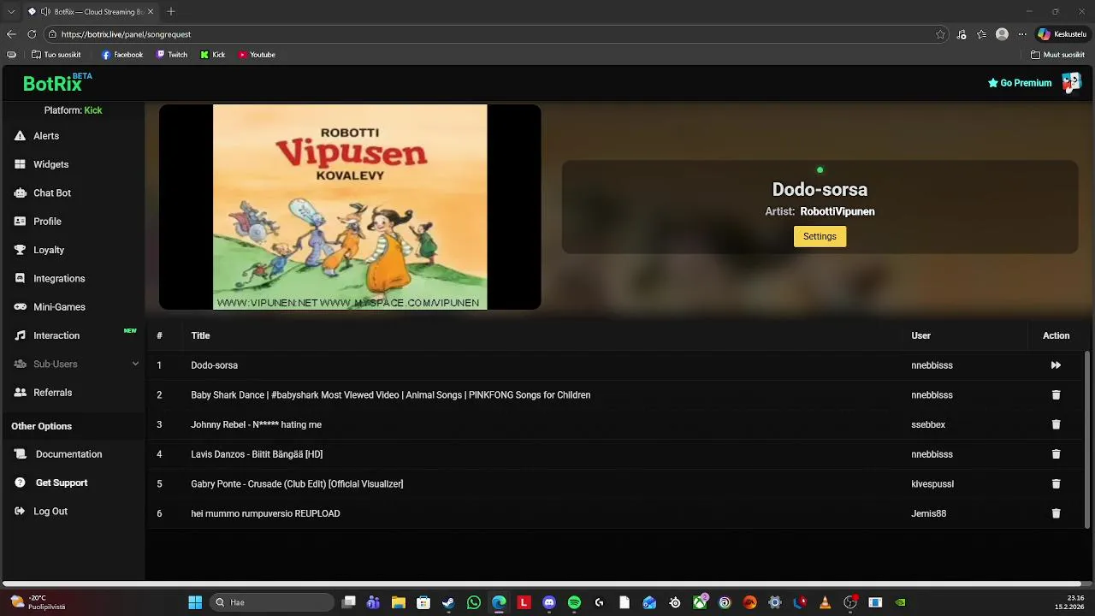Open the browser extensions icon
The width and height of the screenshot is (1095, 616).
tap(962, 34)
